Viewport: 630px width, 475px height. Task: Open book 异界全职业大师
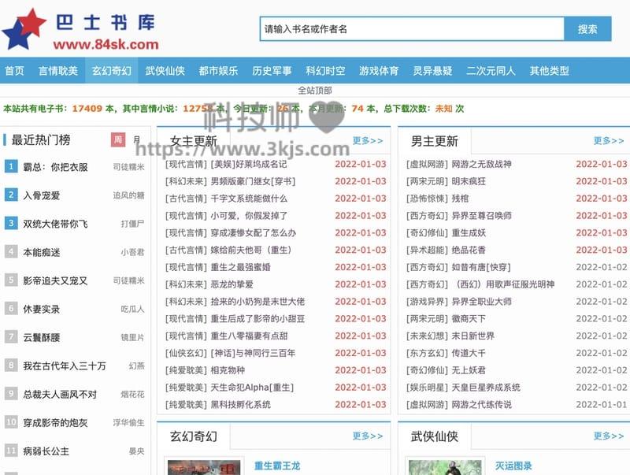(x=481, y=302)
